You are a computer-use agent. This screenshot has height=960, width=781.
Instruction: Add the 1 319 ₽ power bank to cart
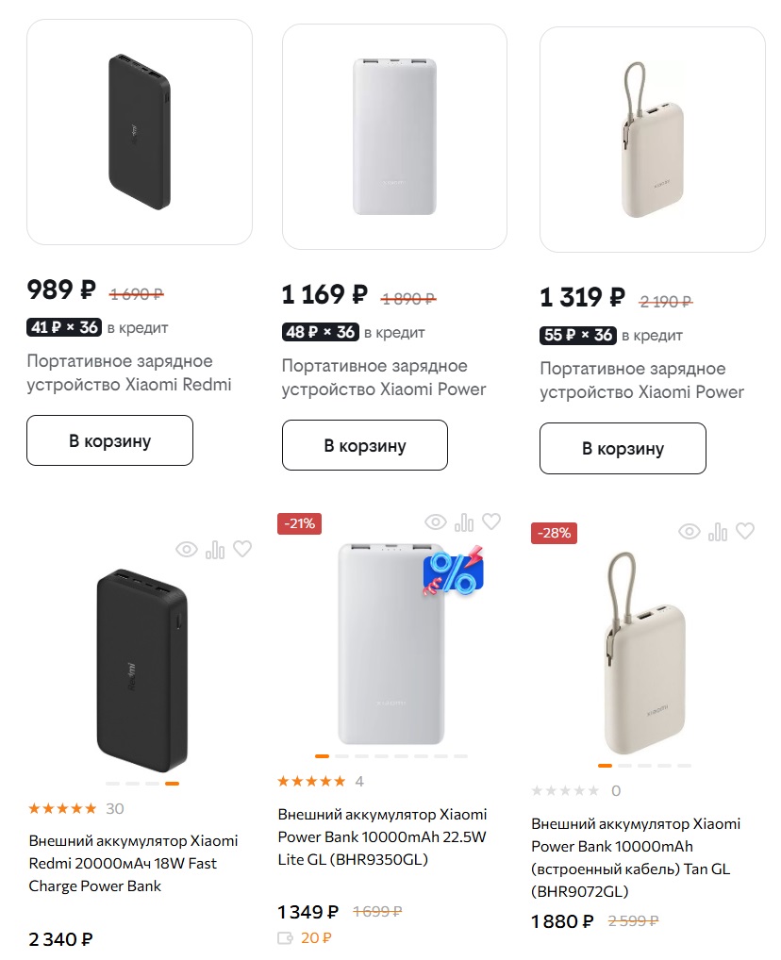pos(623,448)
